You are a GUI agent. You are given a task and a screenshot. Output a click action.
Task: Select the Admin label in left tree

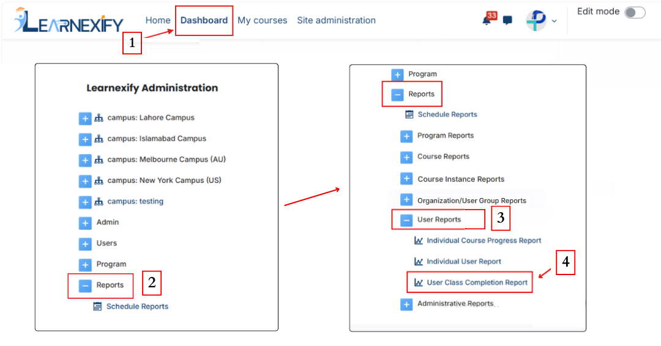point(108,222)
